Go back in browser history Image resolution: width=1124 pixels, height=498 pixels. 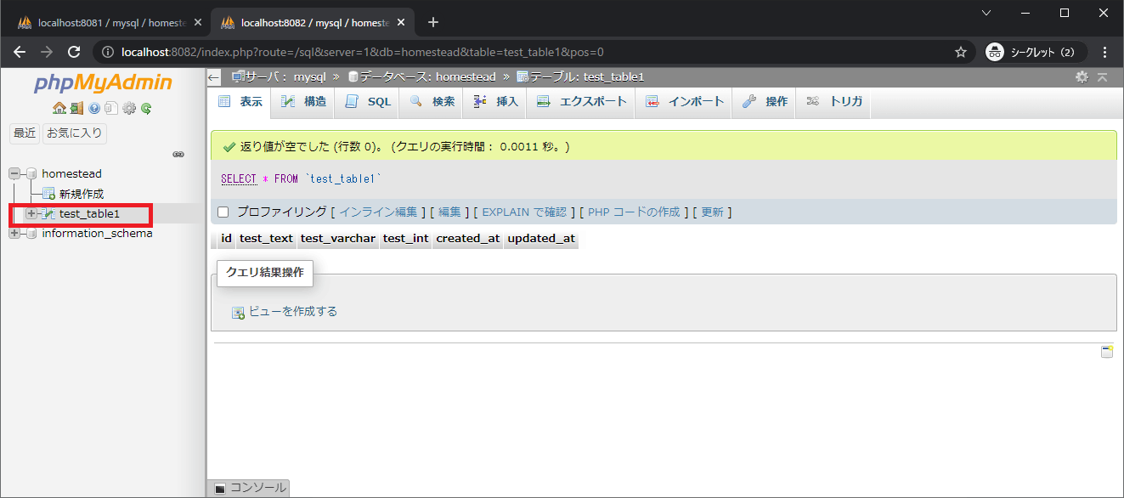pos(20,52)
